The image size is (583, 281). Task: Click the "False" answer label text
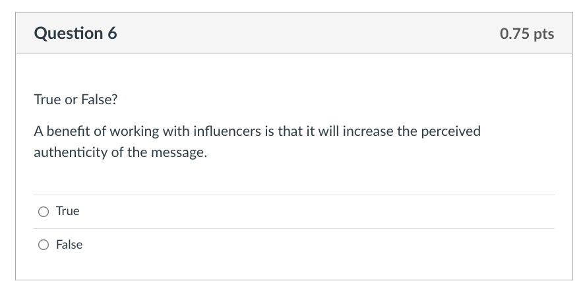[69, 245]
